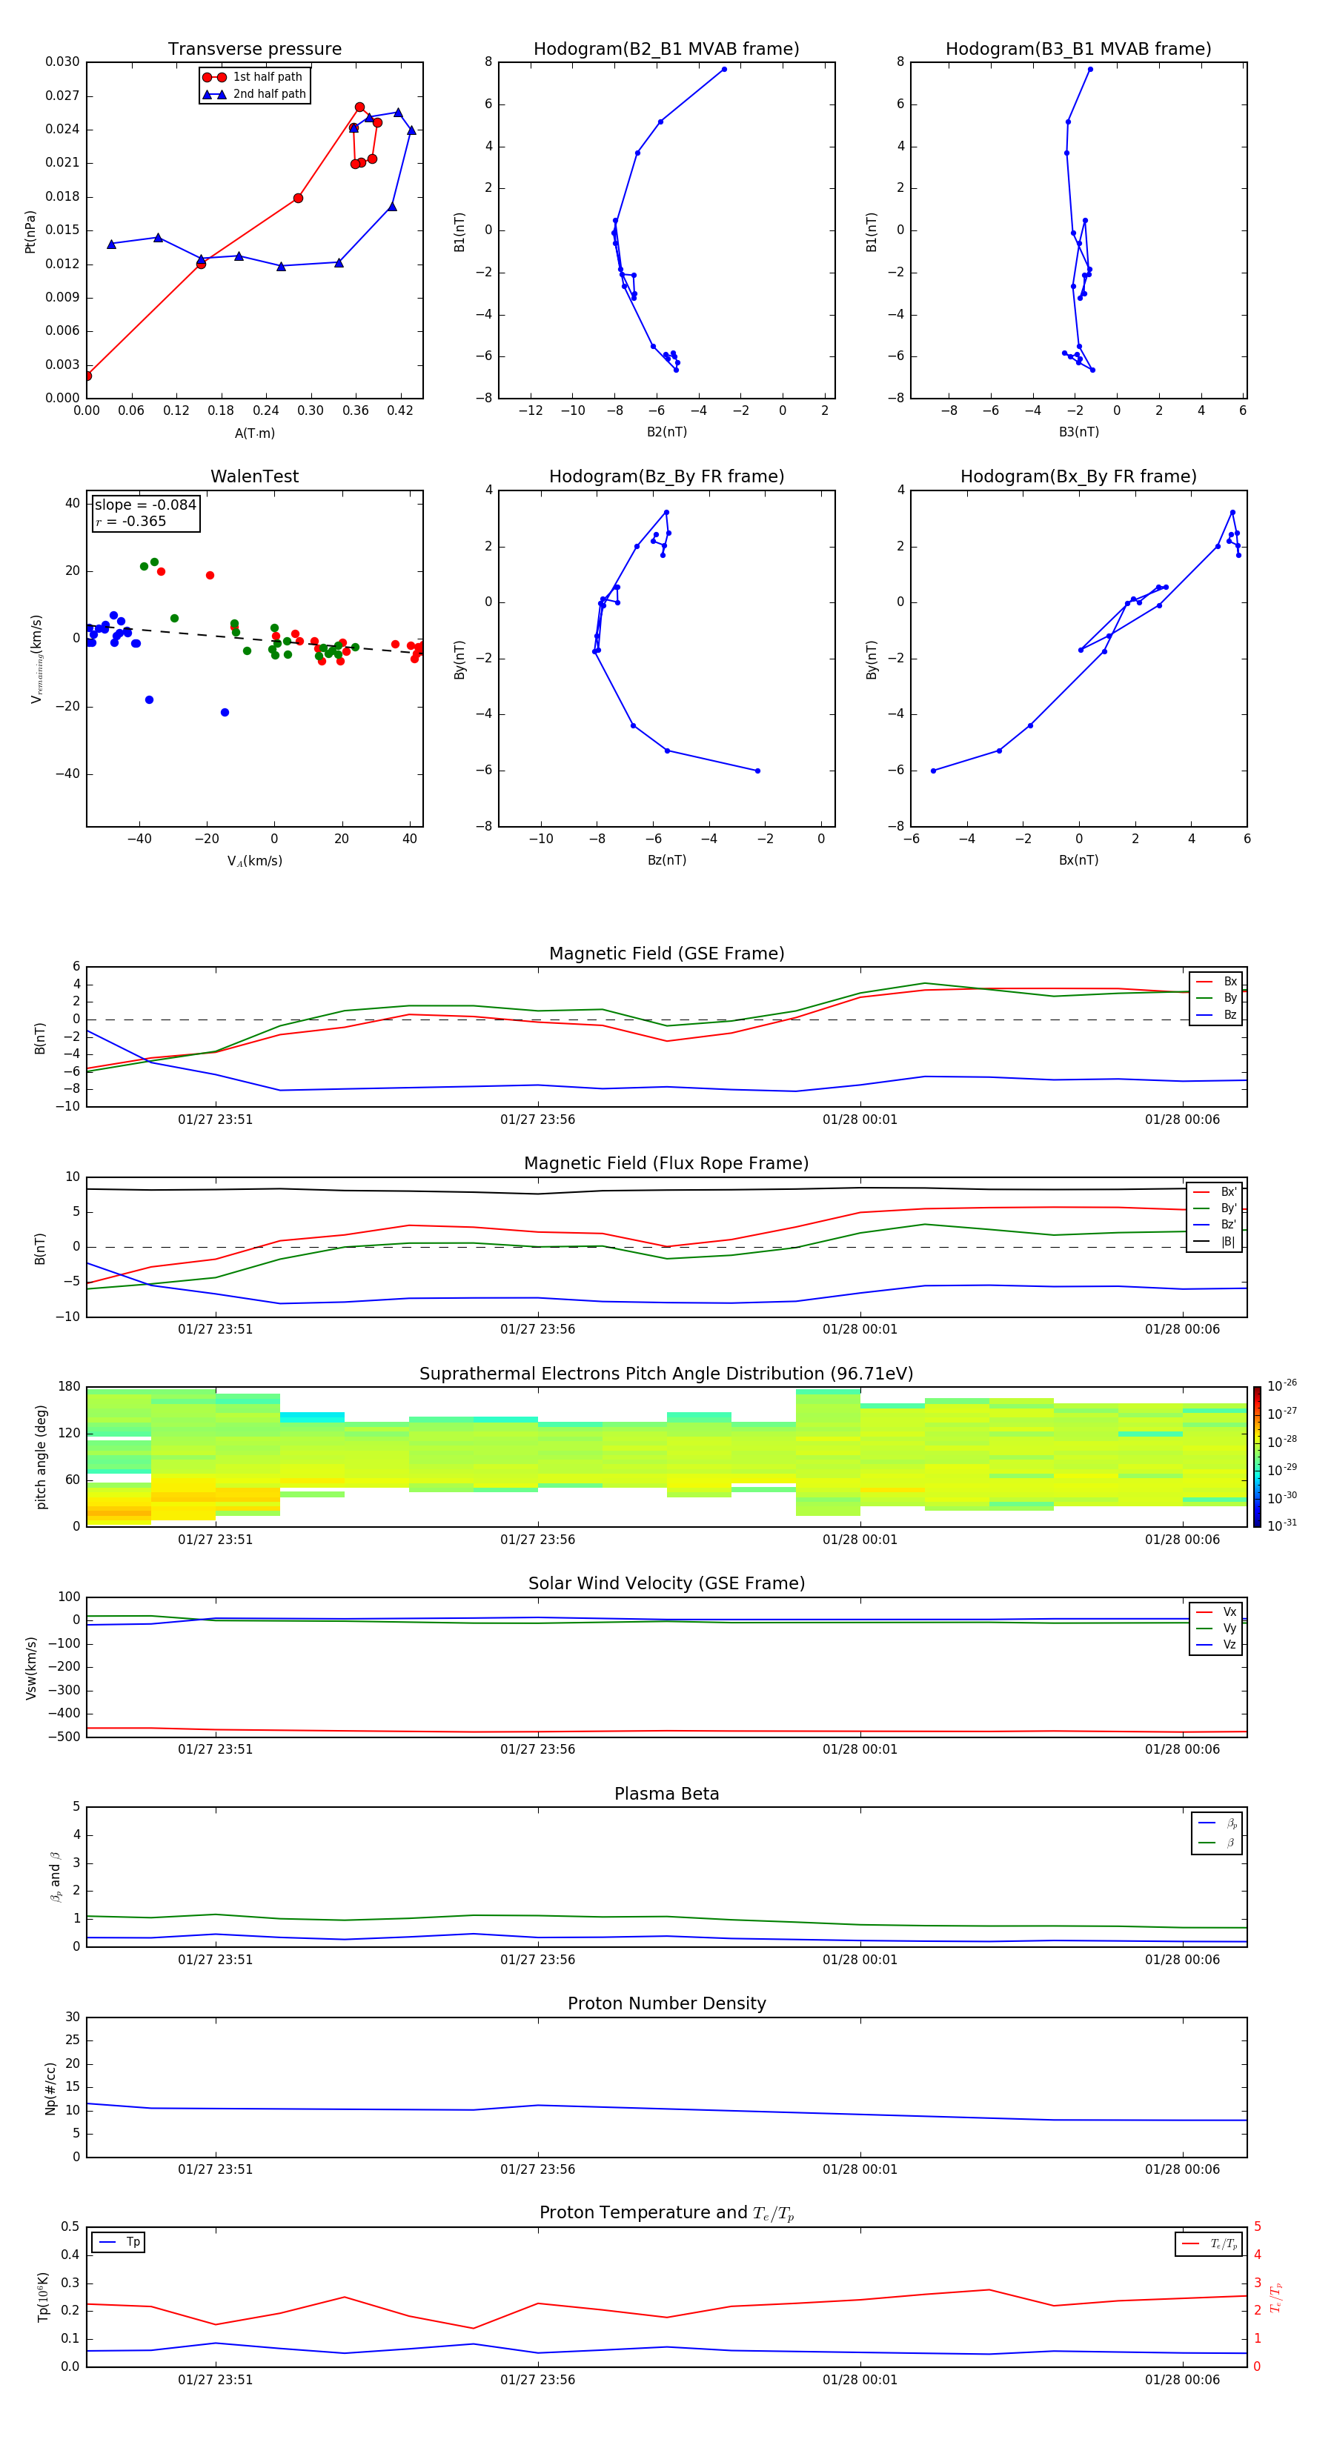The width and height of the screenshot is (1334, 2445).
Task: Click the 'Plasma Beta' panel title
Action: pyautogui.click(x=666, y=1794)
